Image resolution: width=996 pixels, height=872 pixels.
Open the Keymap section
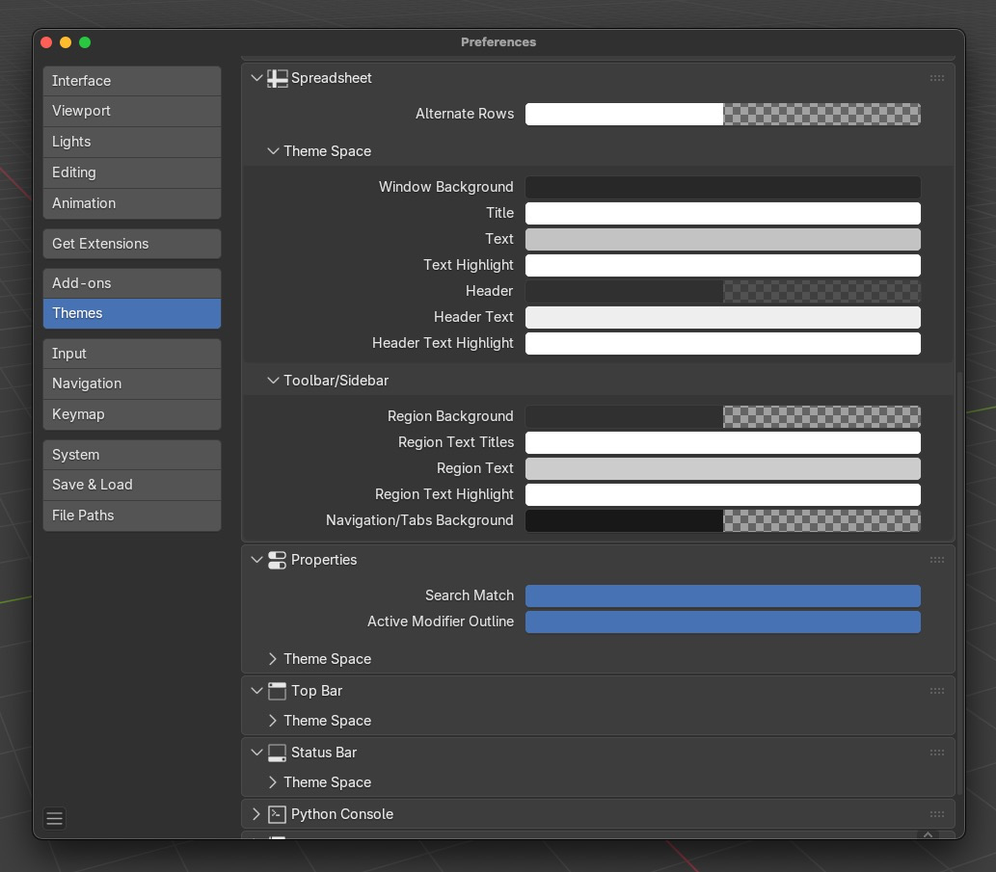(132, 415)
